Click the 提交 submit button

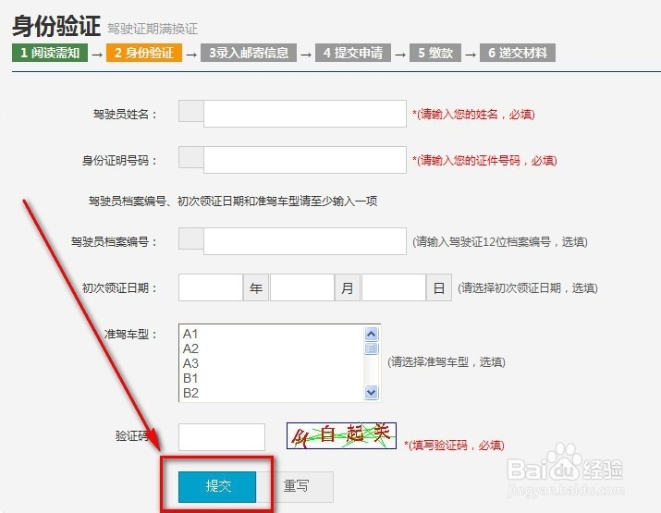[217, 486]
